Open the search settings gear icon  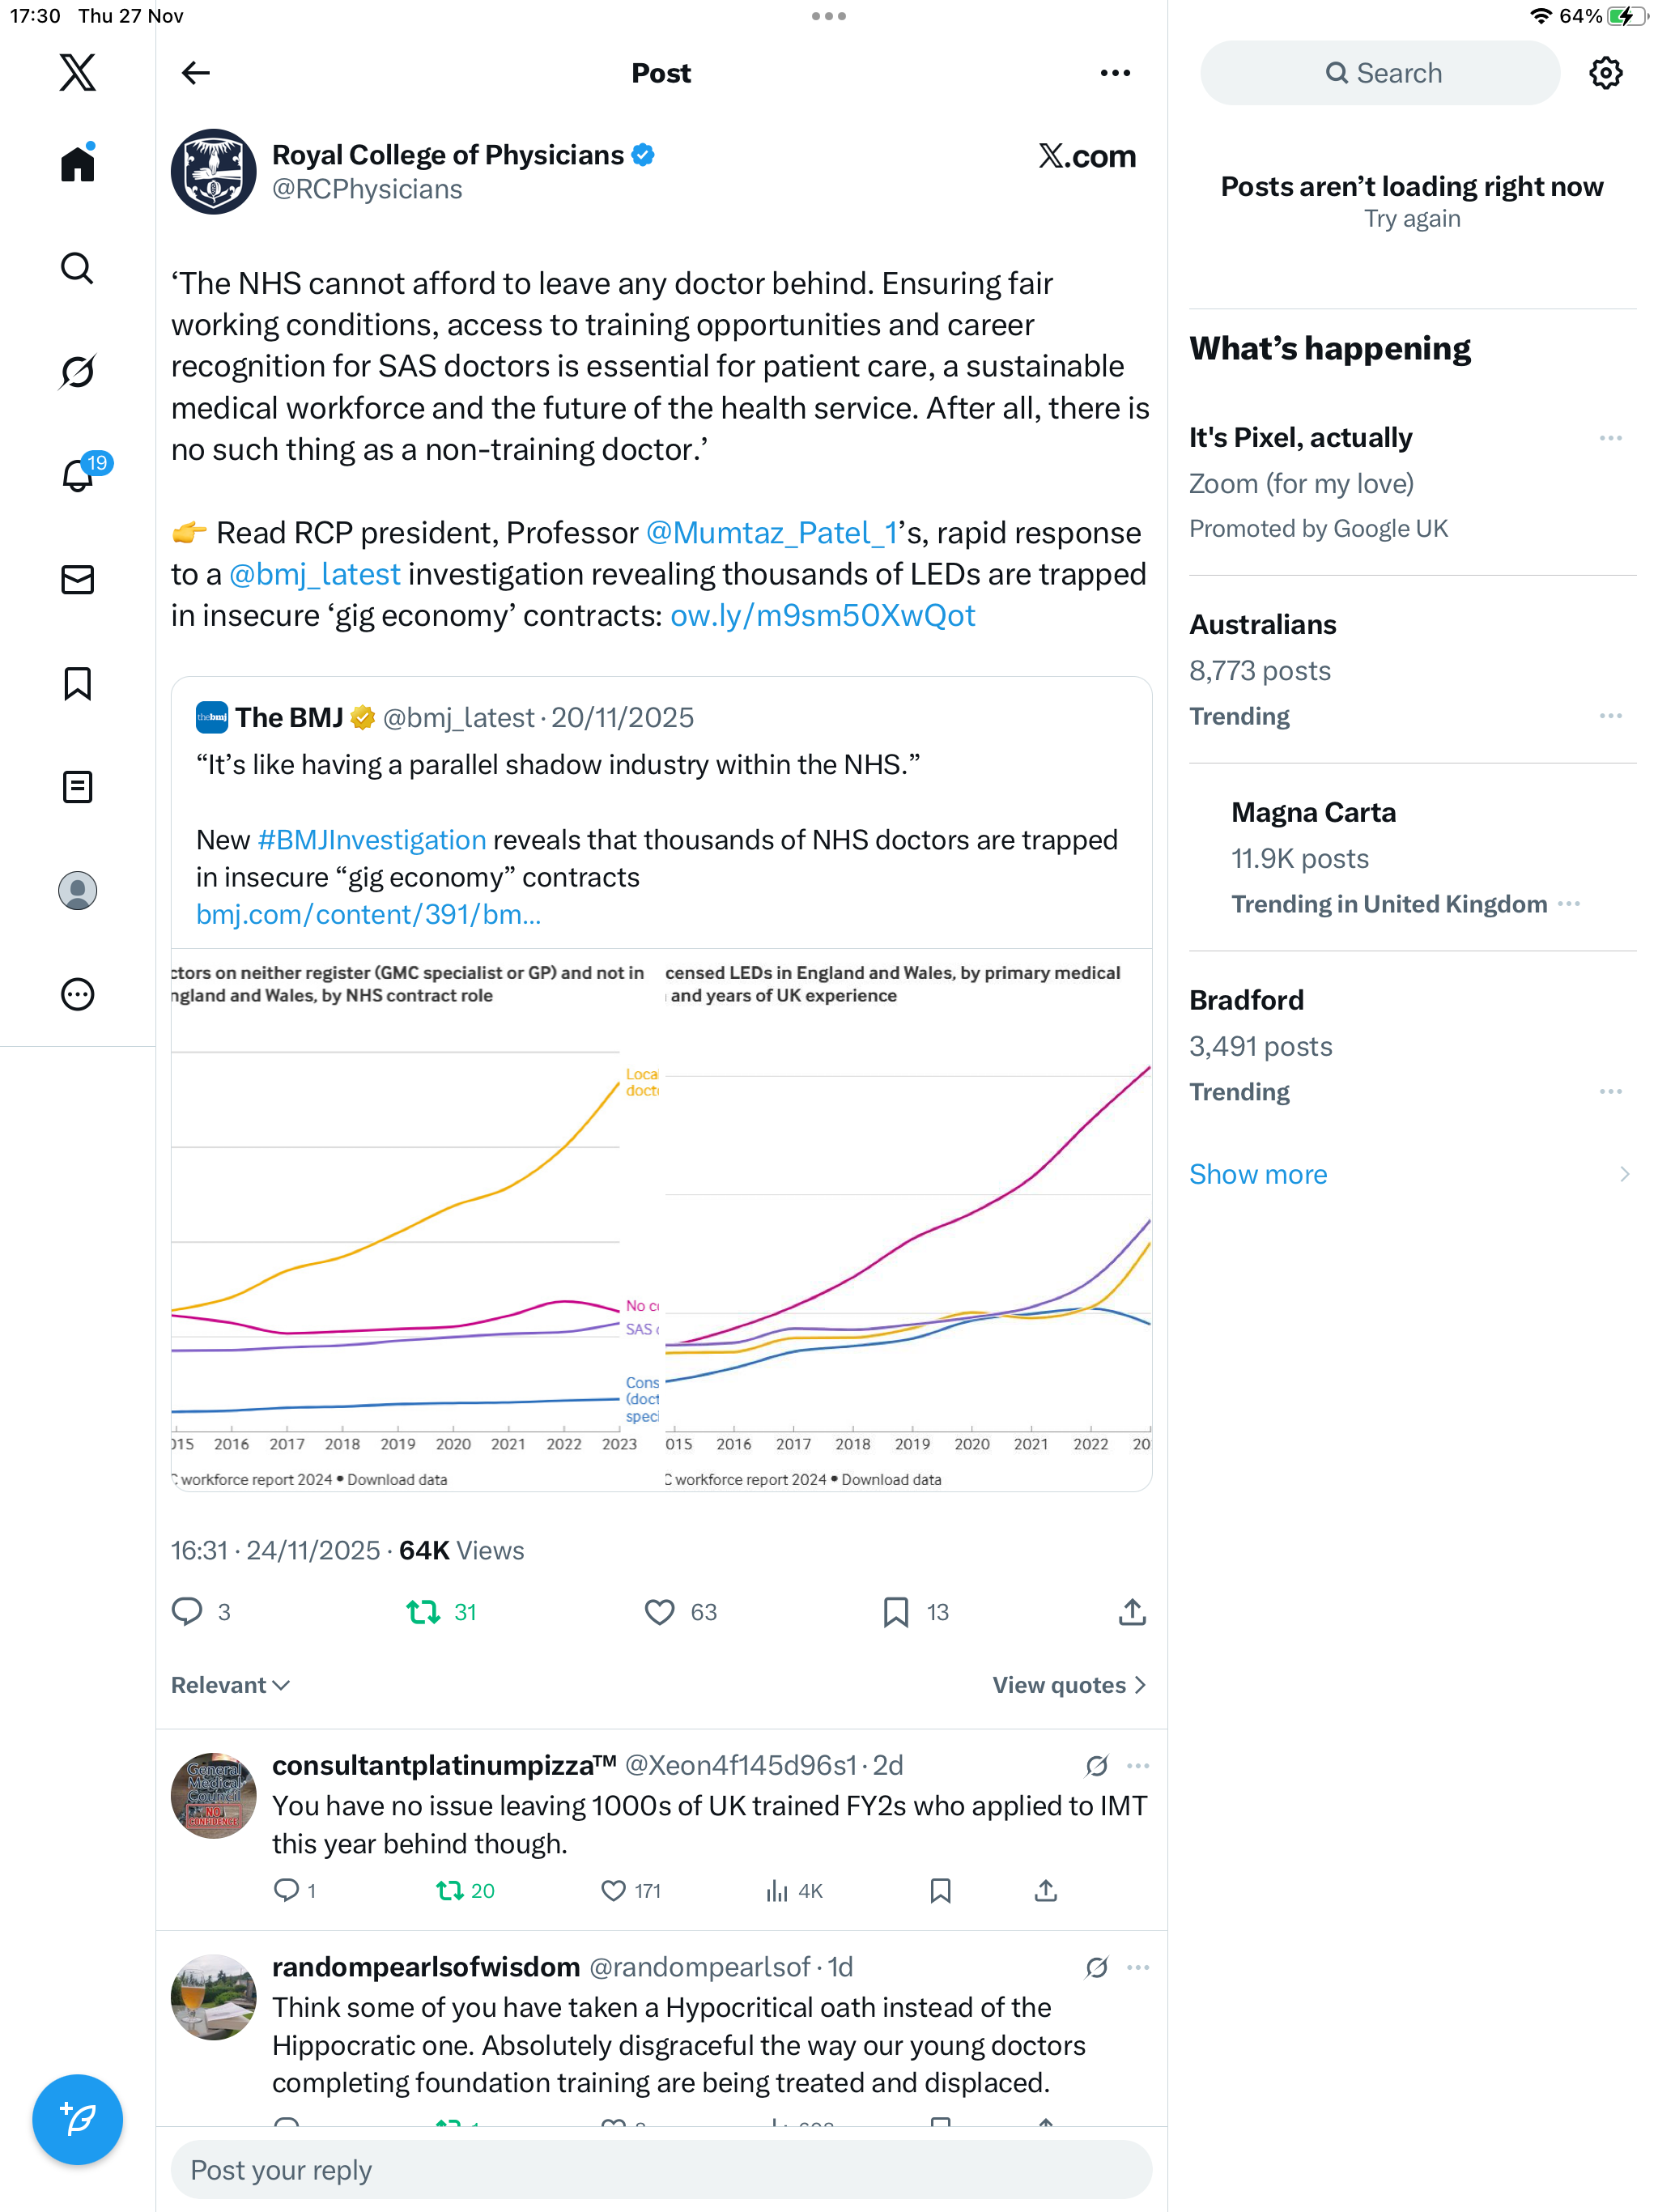pos(1605,73)
